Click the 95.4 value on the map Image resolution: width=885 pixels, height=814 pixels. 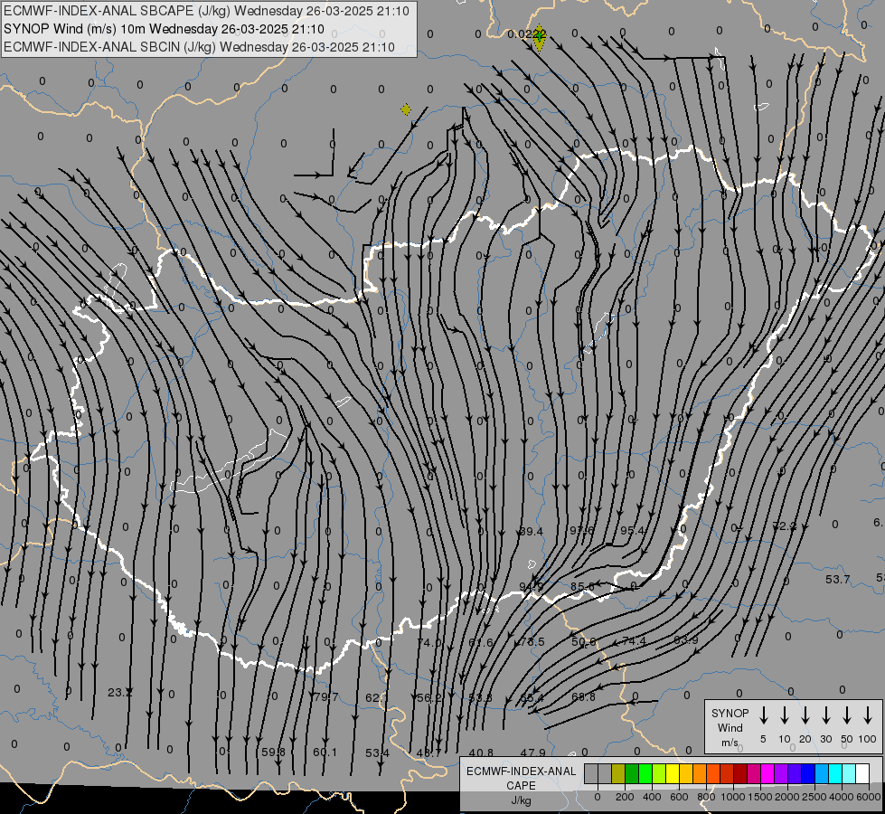coord(632,530)
